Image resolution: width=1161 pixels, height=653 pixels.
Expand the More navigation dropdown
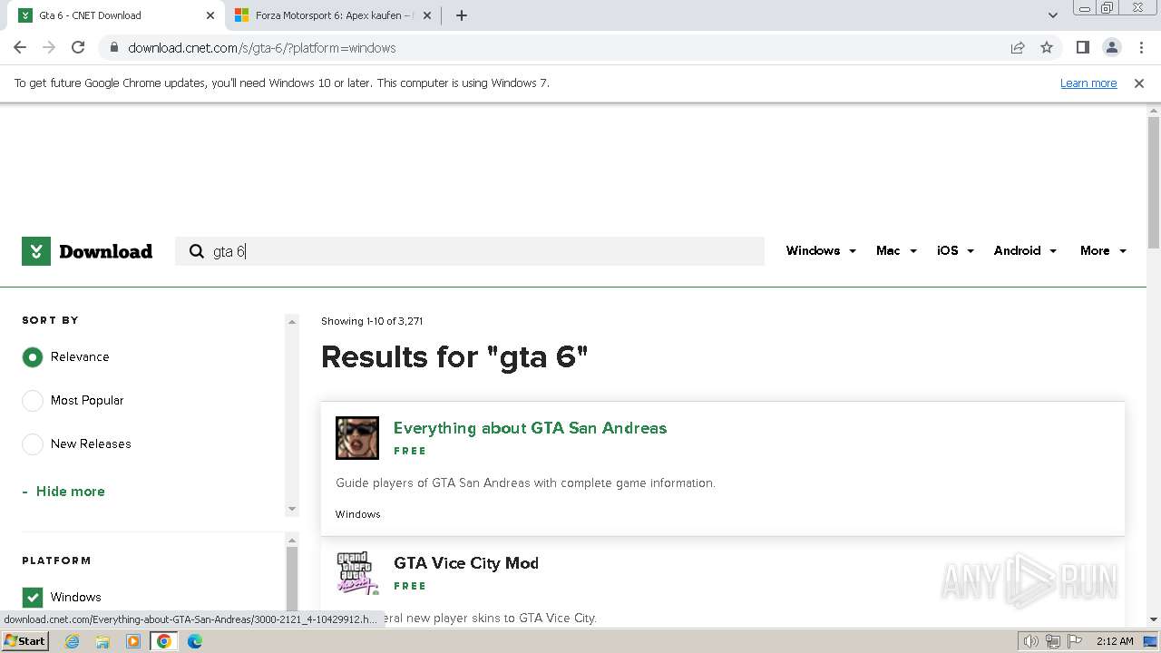point(1103,251)
